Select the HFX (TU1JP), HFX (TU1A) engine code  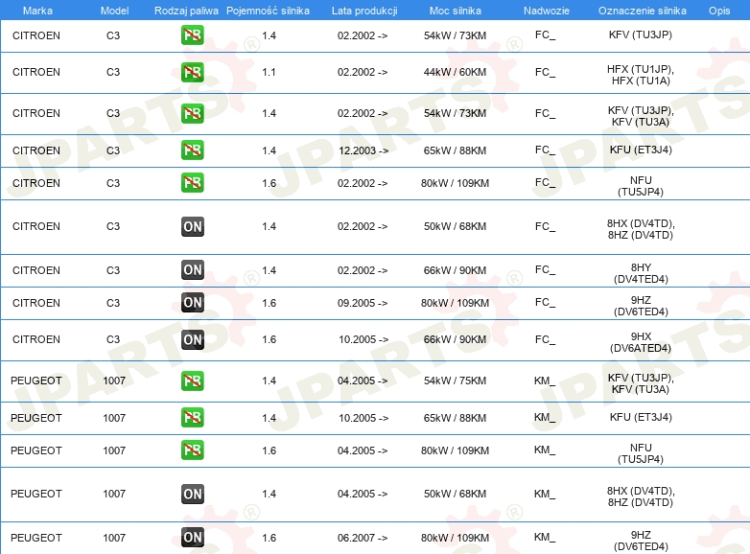(x=641, y=75)
